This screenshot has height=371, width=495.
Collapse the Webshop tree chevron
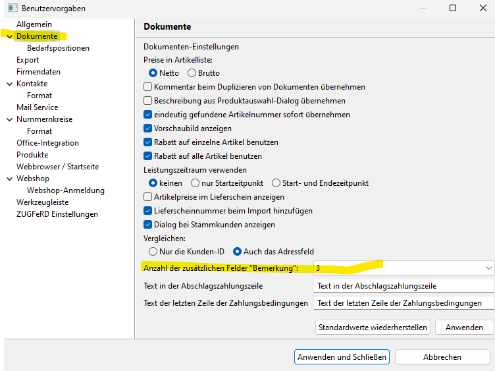tap(9, 179)
